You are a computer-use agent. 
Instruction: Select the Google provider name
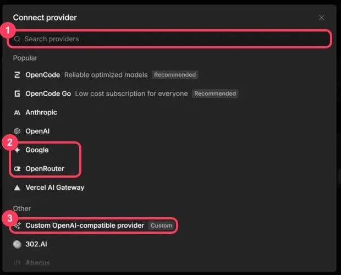[37, 150]
